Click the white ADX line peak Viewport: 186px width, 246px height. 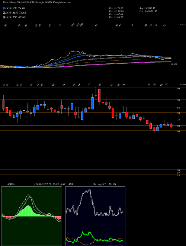tap(90, 190)
